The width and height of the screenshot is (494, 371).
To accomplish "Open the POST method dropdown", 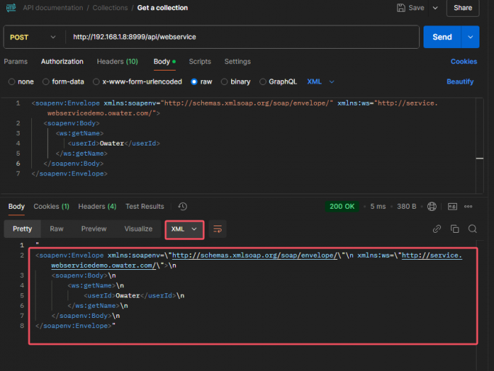I will pos(33,37).
